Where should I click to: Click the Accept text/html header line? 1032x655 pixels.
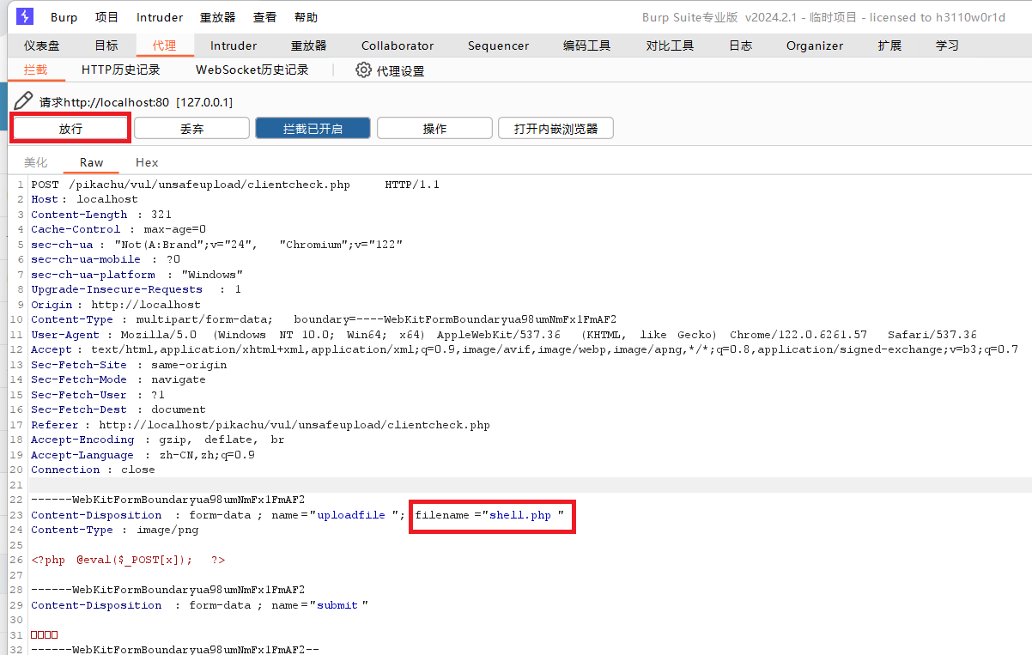point(525,349)
